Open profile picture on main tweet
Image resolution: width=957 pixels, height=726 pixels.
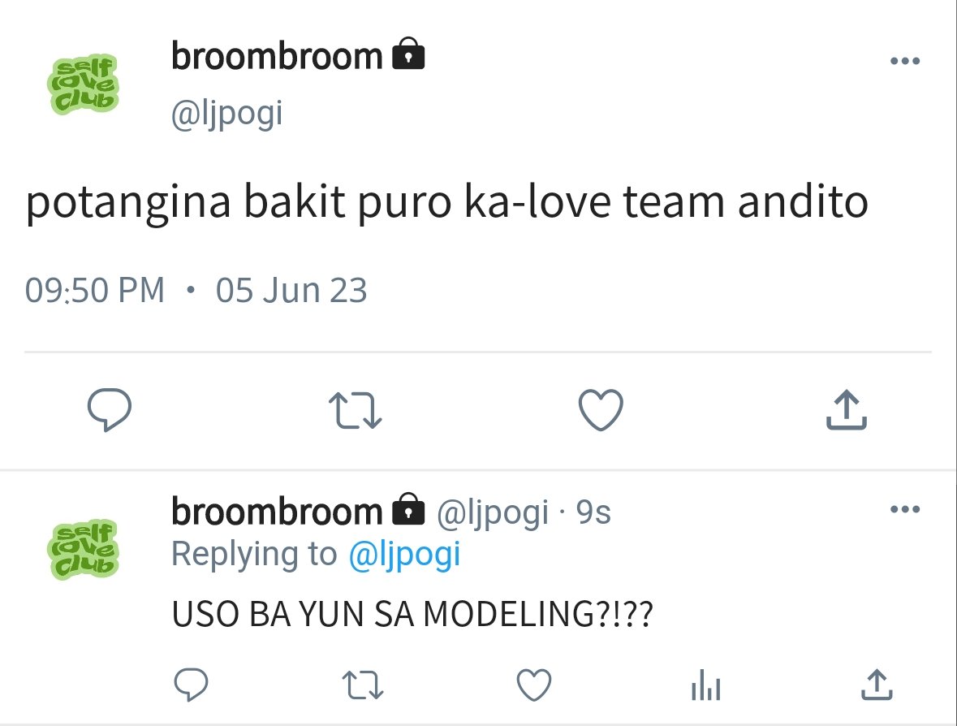[x=83, y=84]
